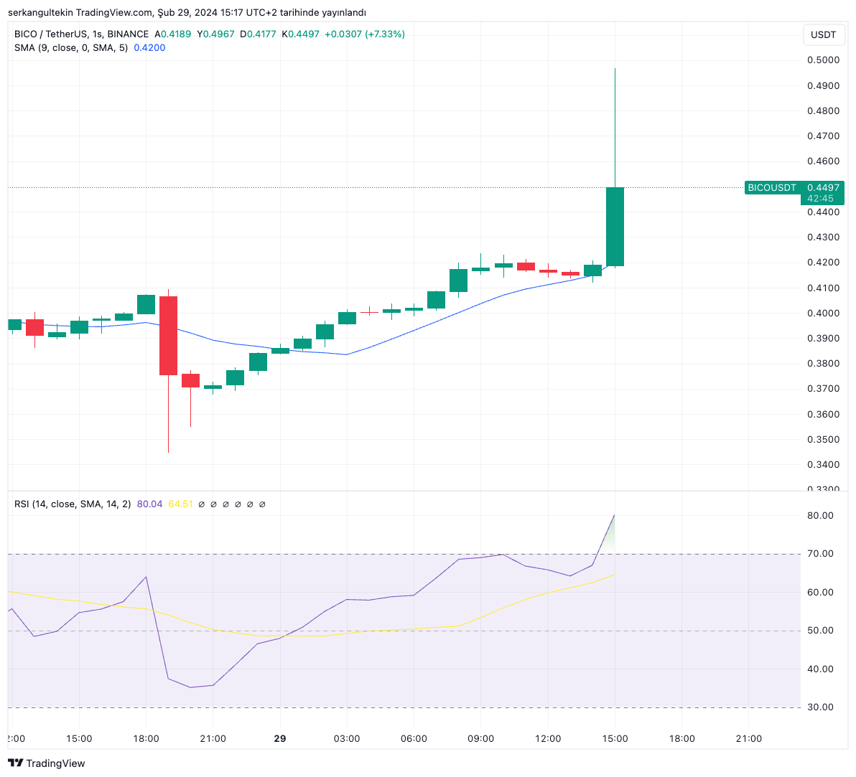The image size is (856, 777).
Task: Click the publication header text serkangultekin TradingView.com
Action: click(187, 12)
